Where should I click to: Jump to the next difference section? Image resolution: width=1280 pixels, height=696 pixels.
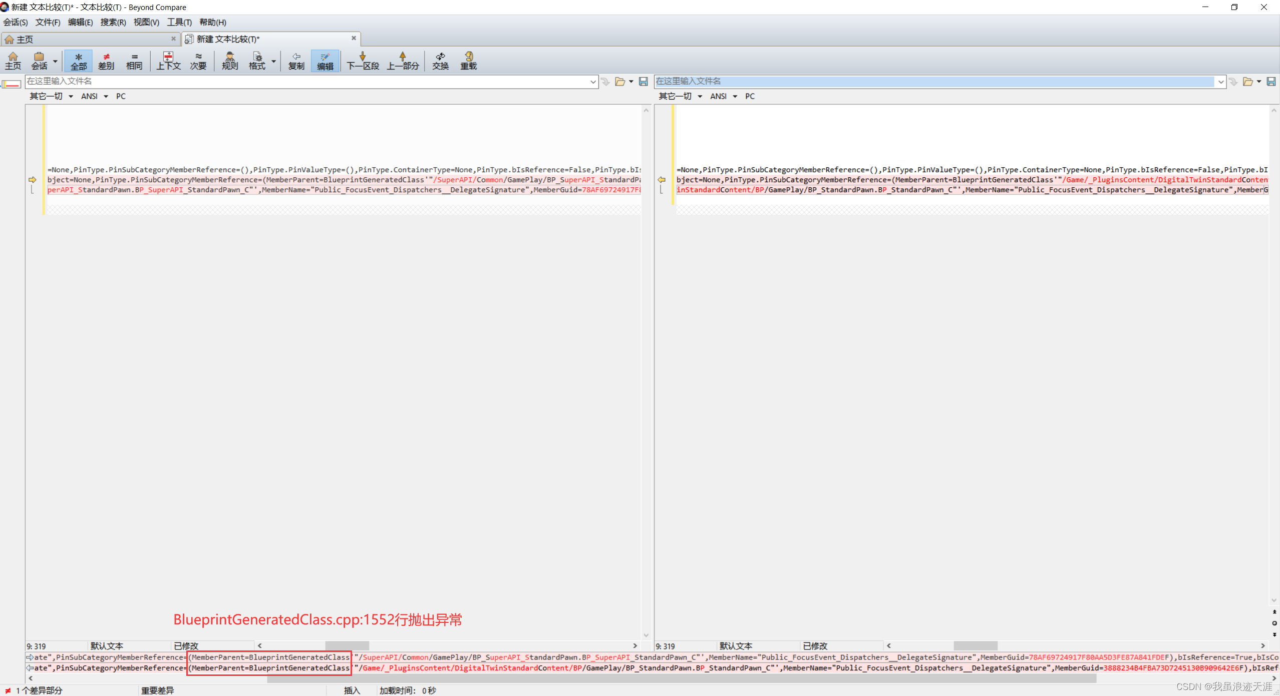362,60
